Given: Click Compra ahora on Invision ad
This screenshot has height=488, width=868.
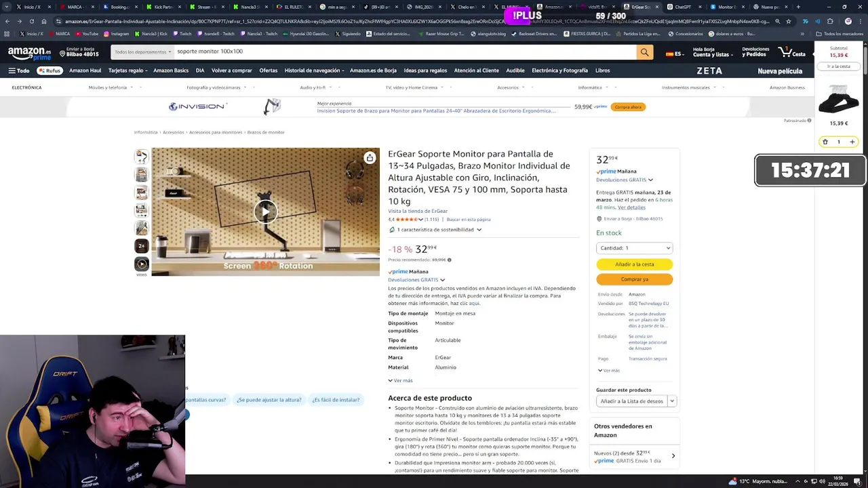Looking at the screenshot, I should pos(628,107).
